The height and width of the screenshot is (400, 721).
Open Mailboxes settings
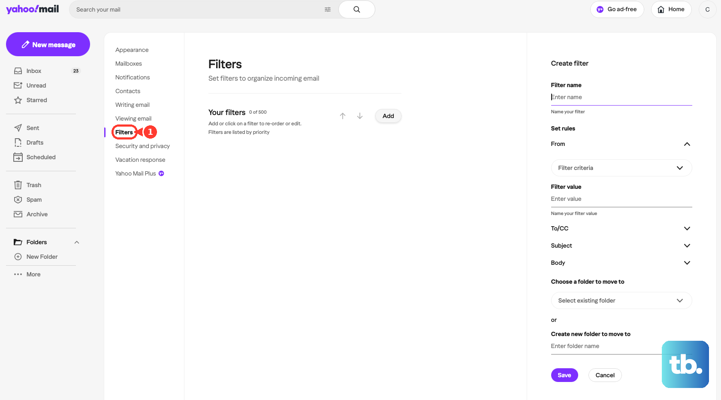coord(129,64)
